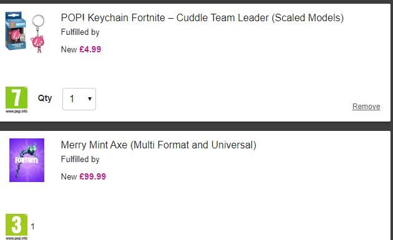Open the POP! Keychain Fortnite product title

click(x=202, y=18)
